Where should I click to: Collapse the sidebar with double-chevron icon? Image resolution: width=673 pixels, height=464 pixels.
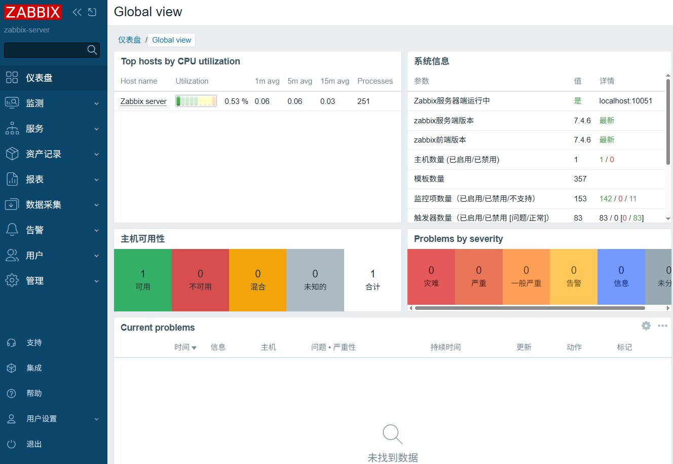[x=77, y=12]
